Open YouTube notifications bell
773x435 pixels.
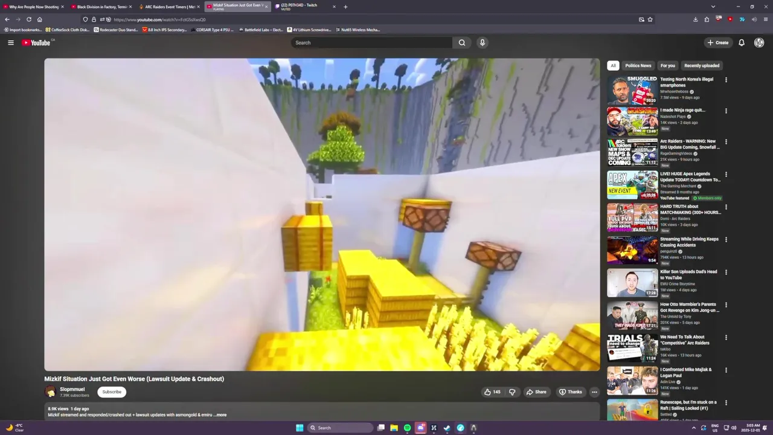[741, 42]
